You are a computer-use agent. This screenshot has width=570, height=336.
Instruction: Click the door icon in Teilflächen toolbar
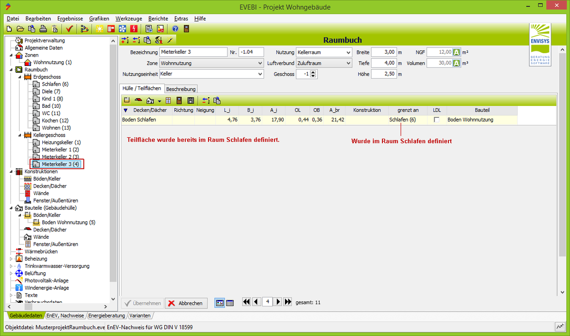[179, 101]
